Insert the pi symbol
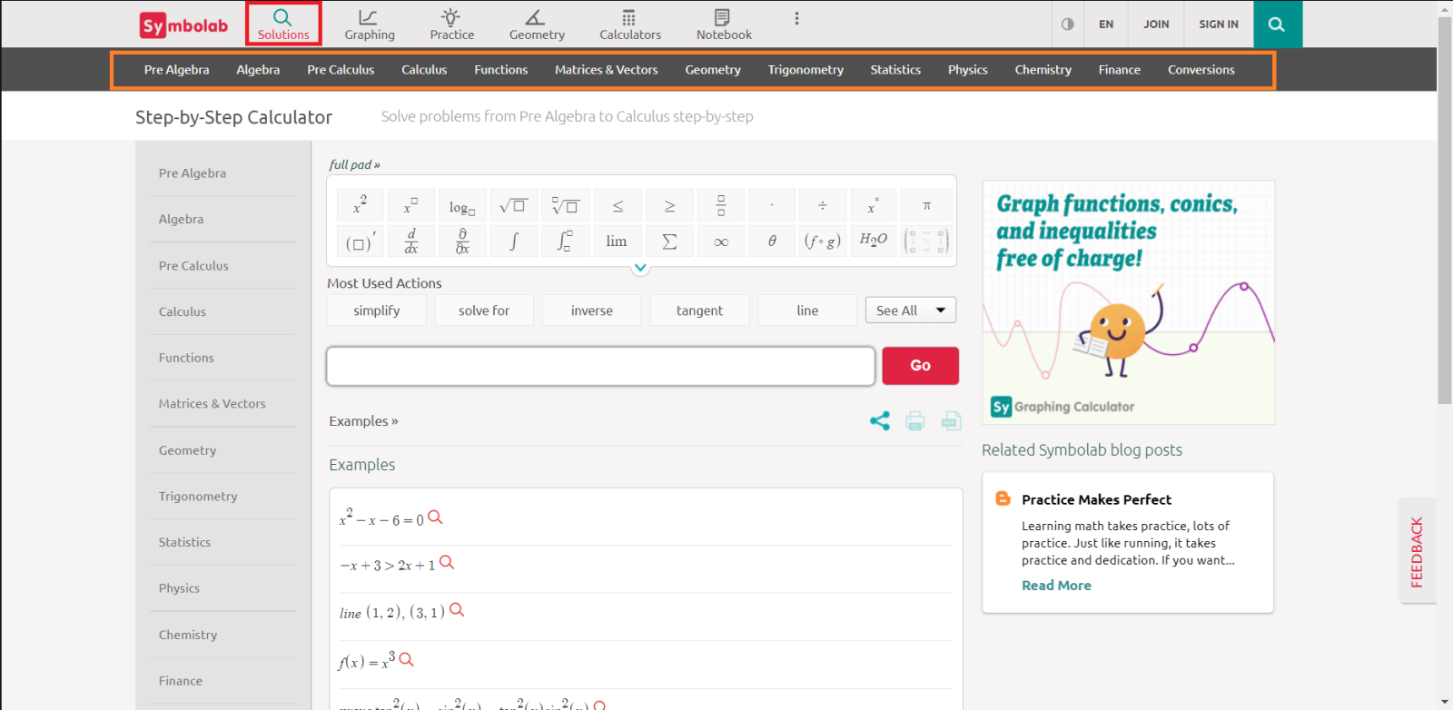The image size is (1453, 710). 926,206
